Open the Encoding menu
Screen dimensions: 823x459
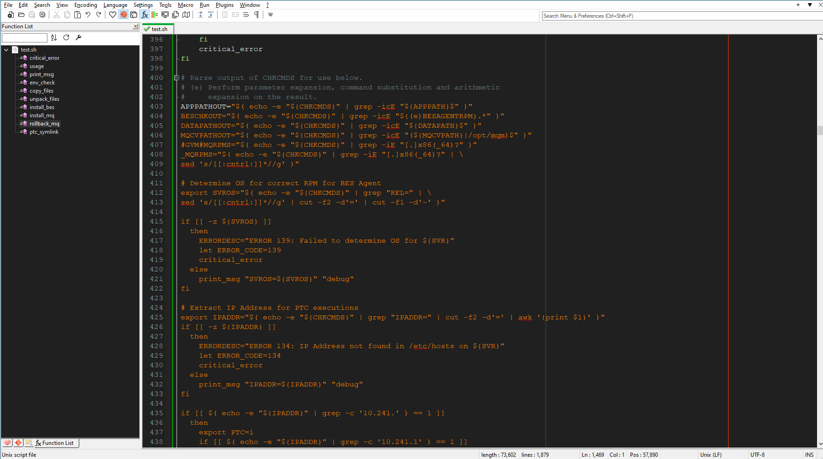tap(86, 5)
